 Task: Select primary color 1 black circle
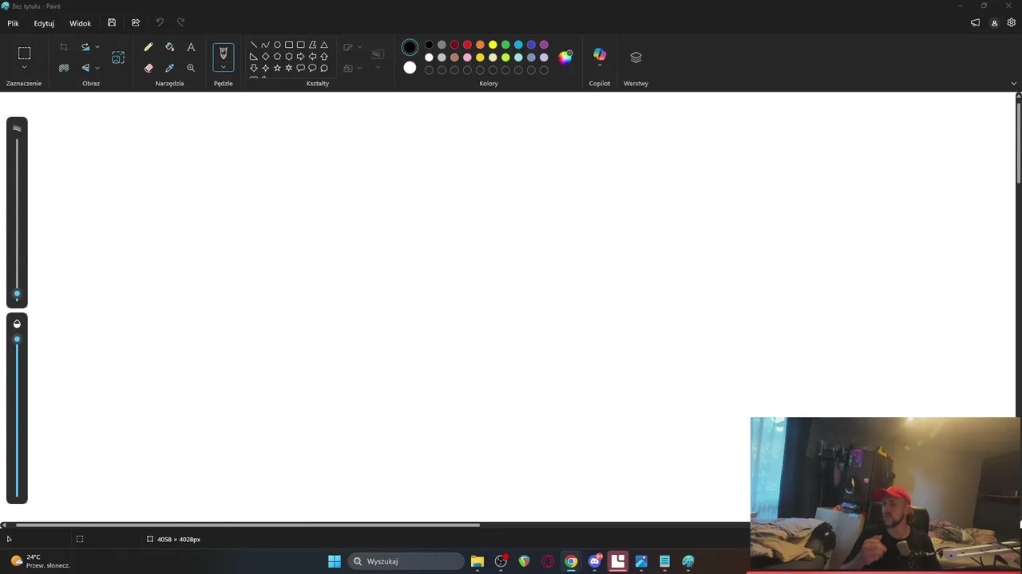point(410,47)
